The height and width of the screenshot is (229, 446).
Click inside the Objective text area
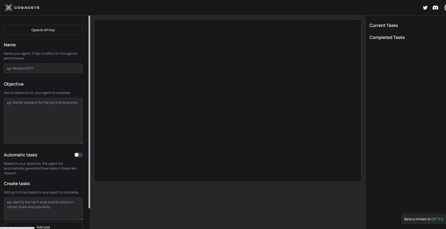click(43, 121)
